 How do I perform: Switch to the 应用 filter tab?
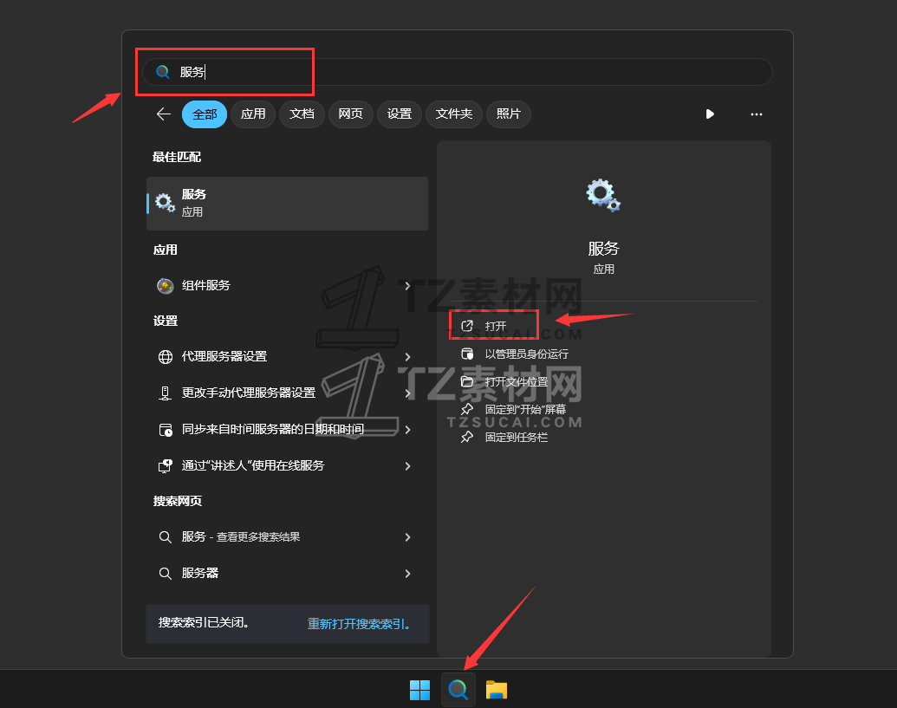pyautogui.click(x=253, y=114)
